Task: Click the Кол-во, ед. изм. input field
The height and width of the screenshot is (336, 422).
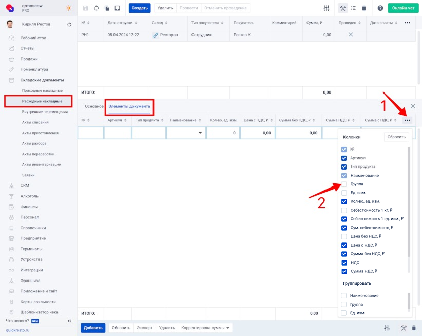Action: click(x=223, y=133)
